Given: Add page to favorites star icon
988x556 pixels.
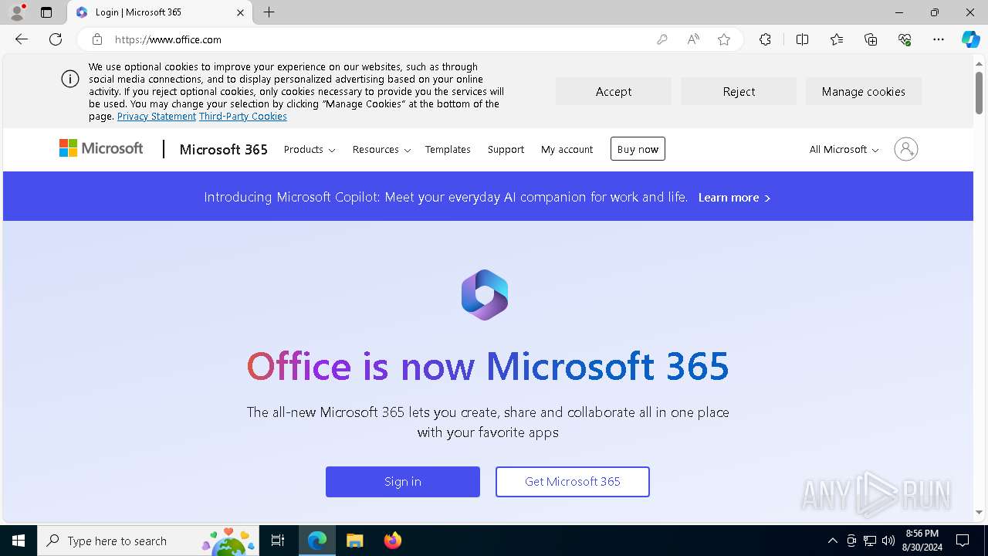Looking at the screenshot, I should 724,39.
